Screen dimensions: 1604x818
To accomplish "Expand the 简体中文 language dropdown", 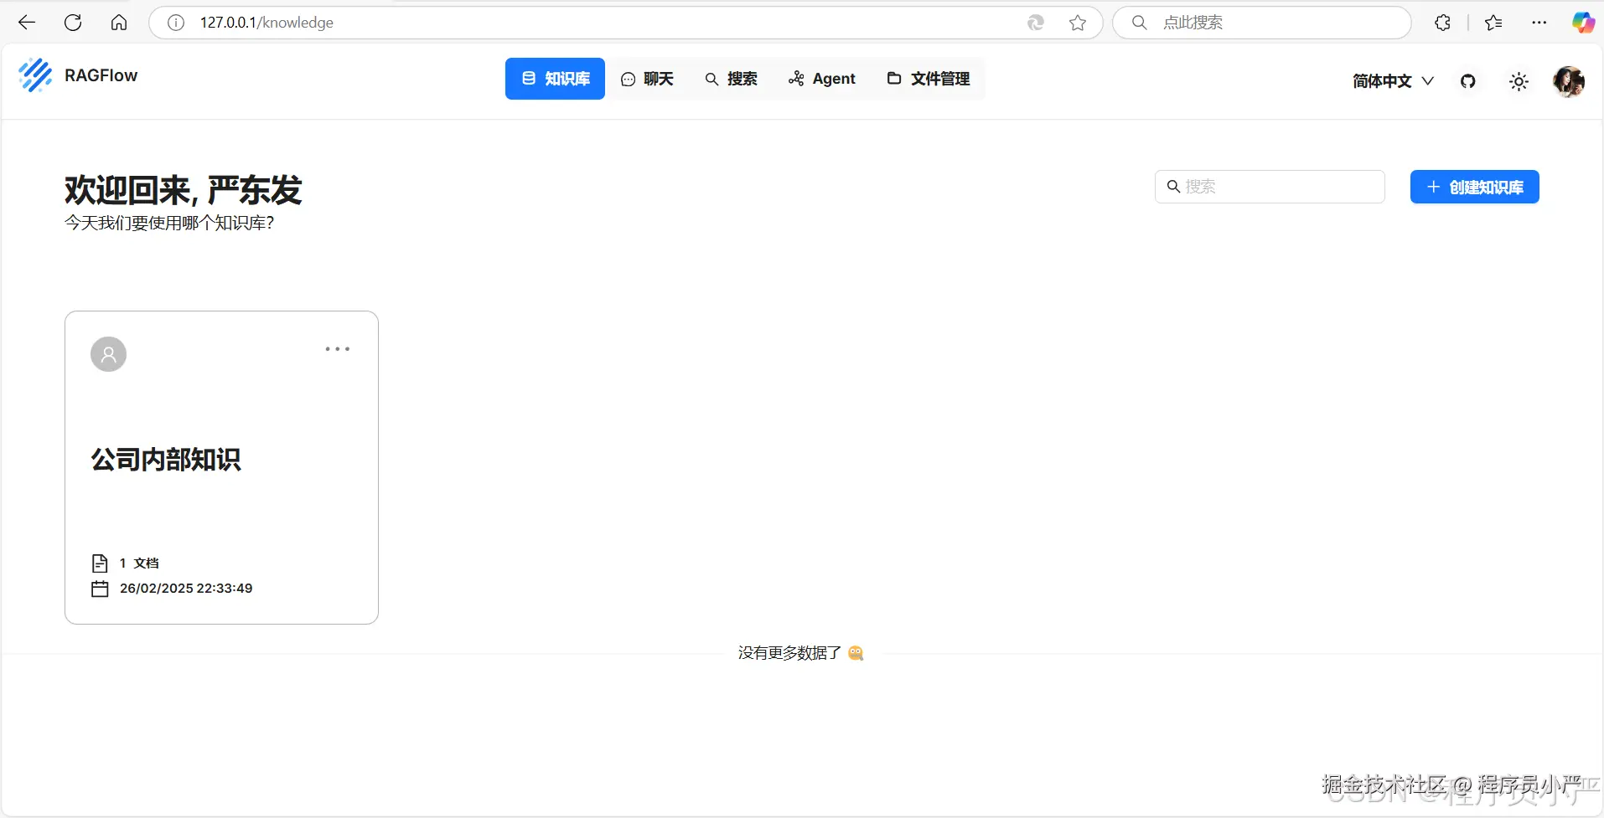I will (1391, 81).
